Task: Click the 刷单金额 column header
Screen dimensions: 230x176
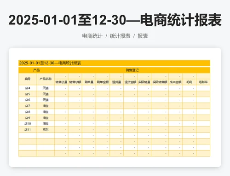Action: (103, 82)
